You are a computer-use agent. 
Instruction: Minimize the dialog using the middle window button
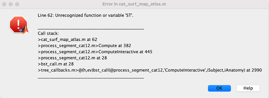[x=11, y=4]
